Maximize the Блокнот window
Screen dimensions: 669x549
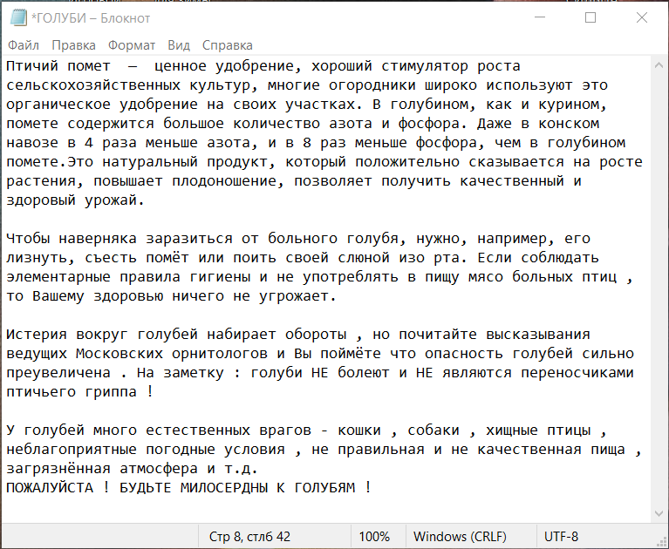pyautogui.click(x=590, y=17)
